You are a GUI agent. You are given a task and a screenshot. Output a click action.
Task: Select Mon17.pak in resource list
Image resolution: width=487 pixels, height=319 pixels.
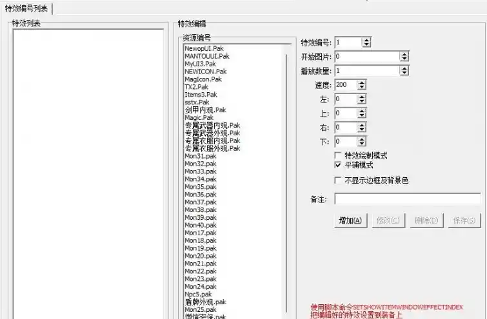tap(201, 233)
